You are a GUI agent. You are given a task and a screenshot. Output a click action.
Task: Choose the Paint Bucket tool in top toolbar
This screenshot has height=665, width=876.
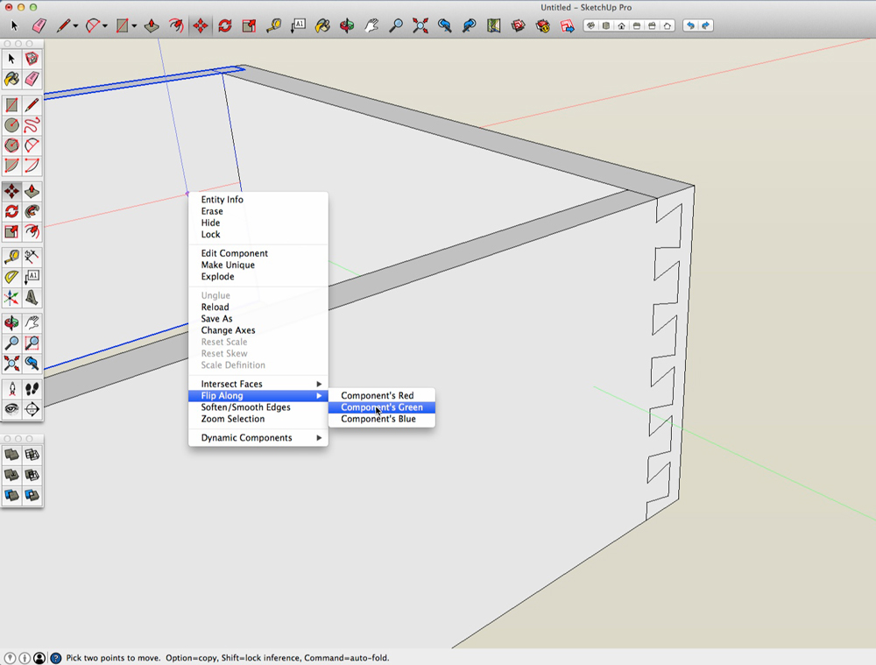click(323, 26)
